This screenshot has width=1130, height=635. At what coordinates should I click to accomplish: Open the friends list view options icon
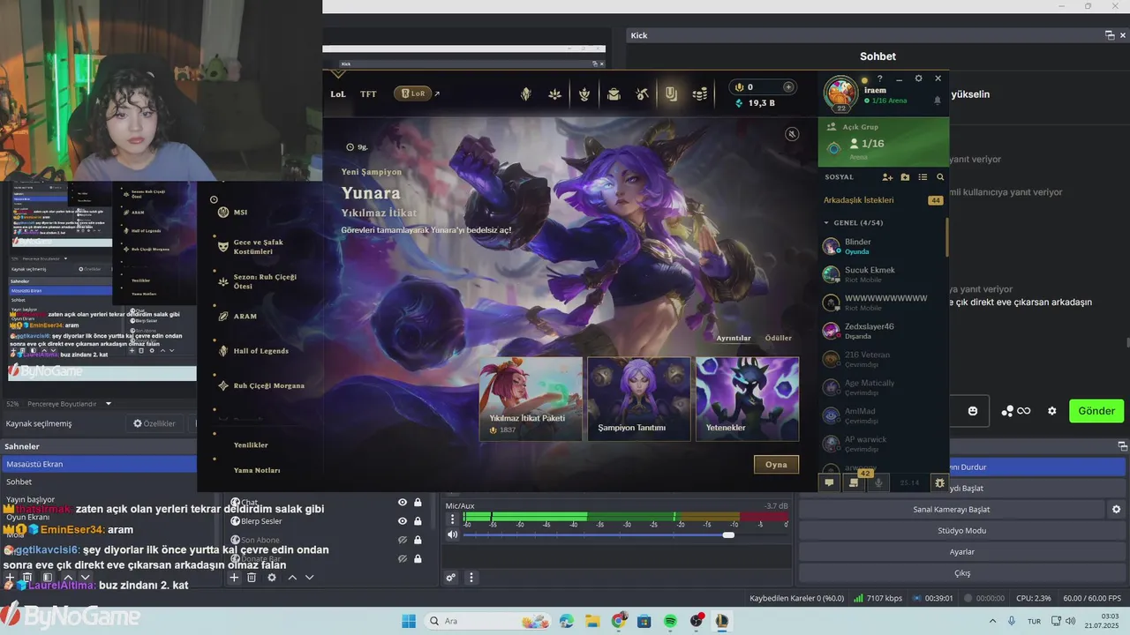pyautogui.click(x=923, y=177)
